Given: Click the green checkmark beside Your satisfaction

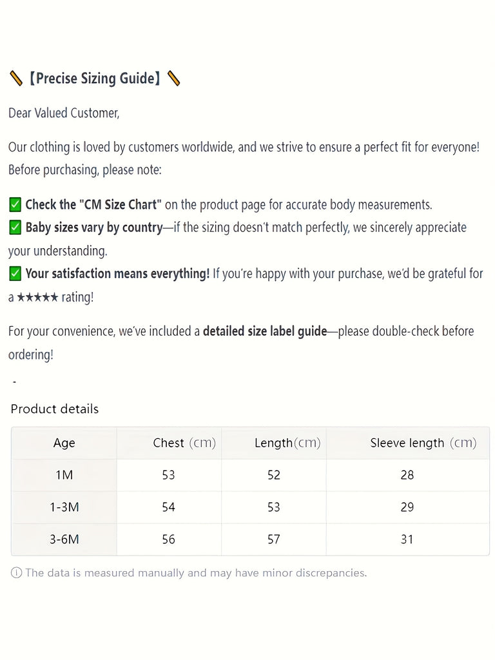Looking at the screenshot, I should (x=15, y=274).
